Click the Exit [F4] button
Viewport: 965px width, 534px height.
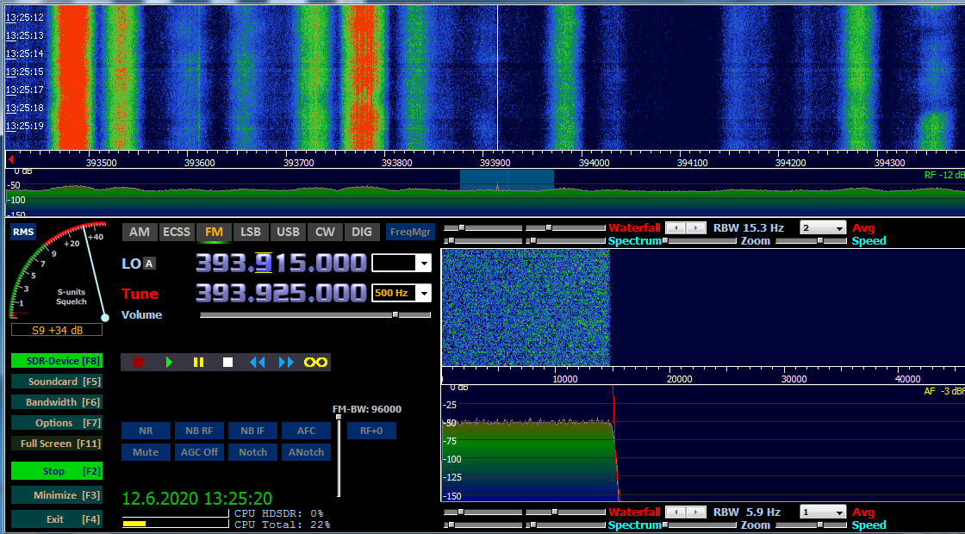[57, 519]
